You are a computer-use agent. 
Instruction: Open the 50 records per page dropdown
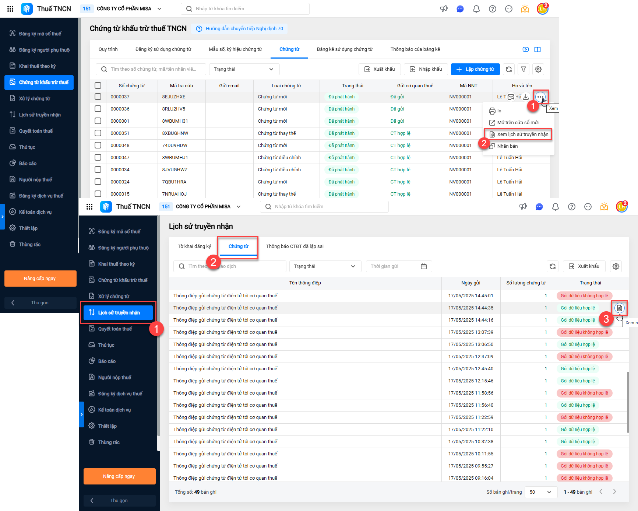[x=540, y=492]
